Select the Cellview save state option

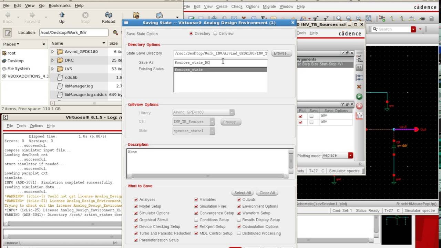click(x=215, y=33)
